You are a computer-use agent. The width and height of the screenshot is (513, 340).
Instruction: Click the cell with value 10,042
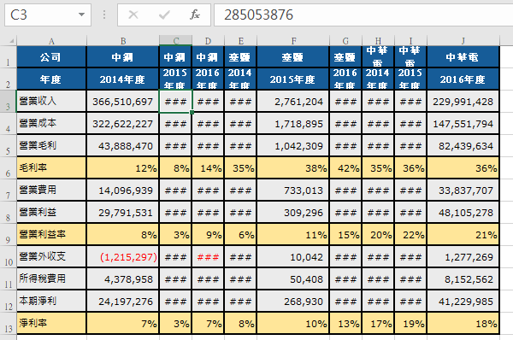(x=292, y=257)
